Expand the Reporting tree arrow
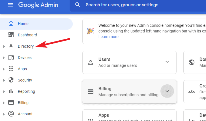Viewport: 206px width, 121px height. 4,91
